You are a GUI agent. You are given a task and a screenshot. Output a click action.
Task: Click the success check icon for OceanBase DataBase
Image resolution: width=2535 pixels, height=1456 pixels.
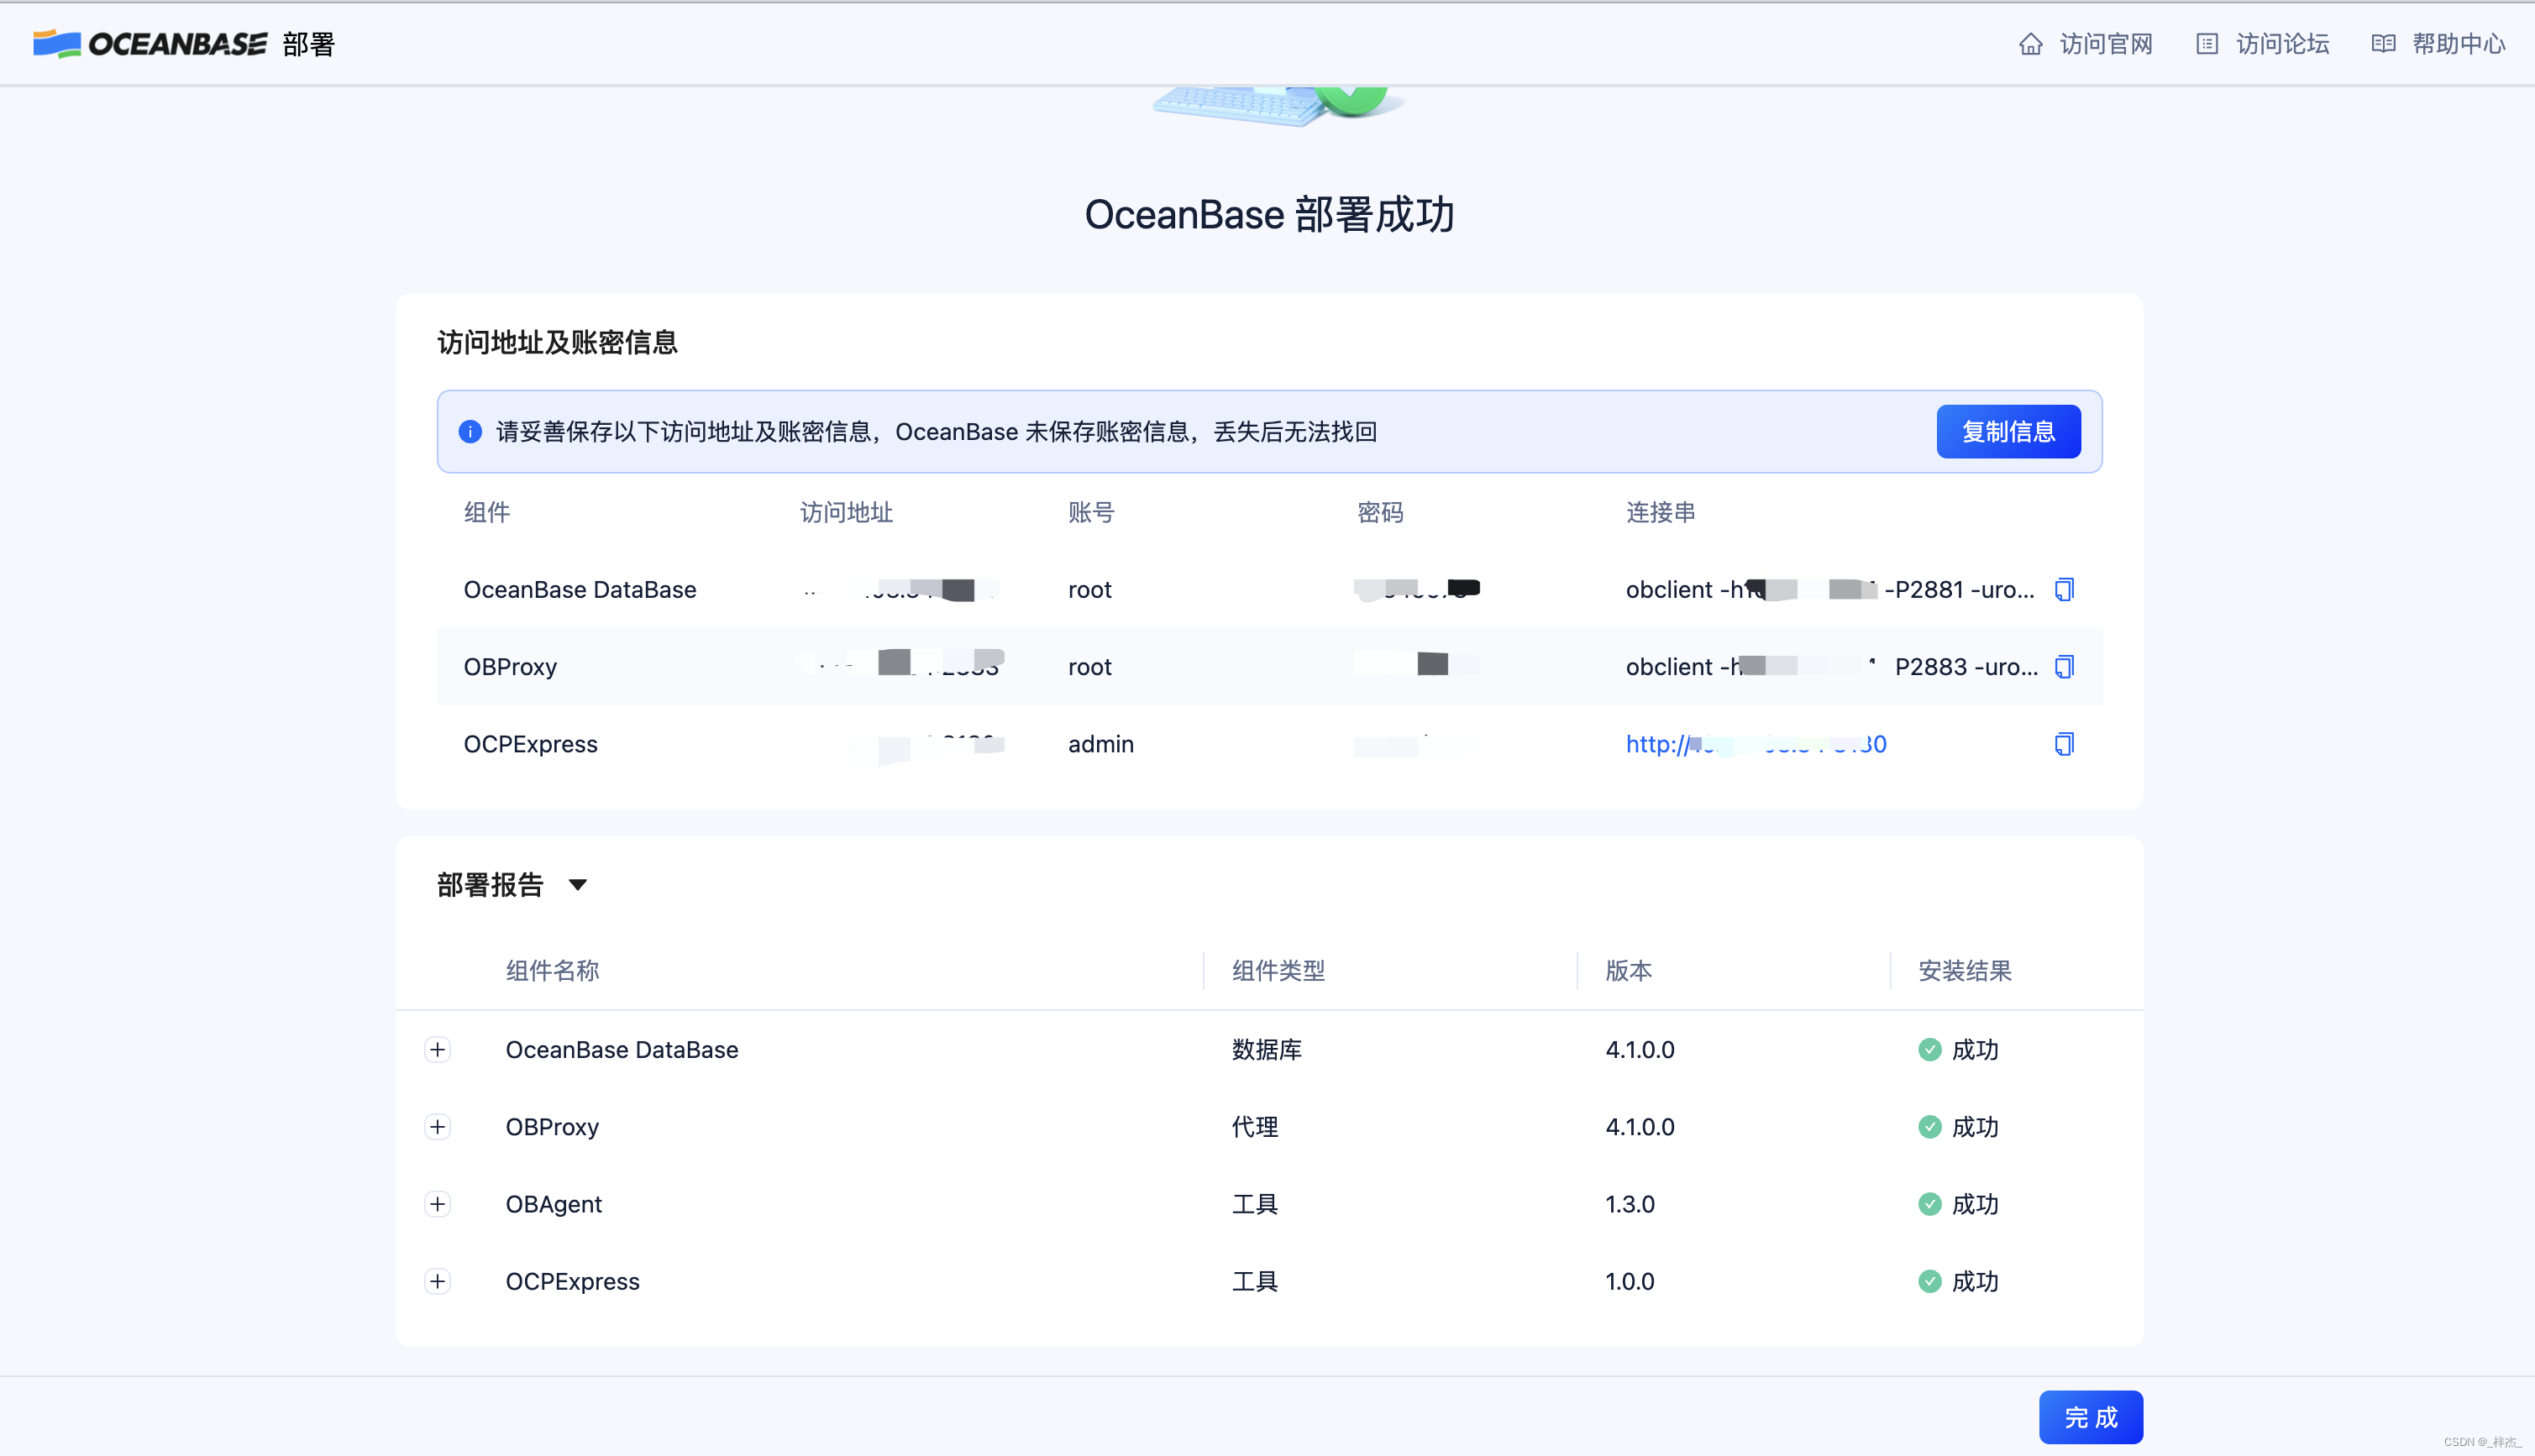pos(1930,1050)
